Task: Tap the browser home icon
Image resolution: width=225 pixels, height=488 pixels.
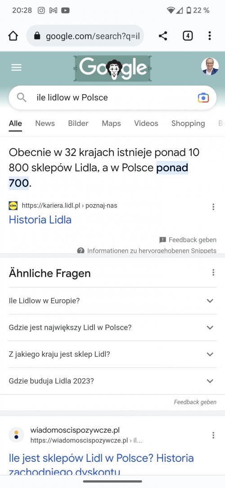Action: tap(13, 36)
